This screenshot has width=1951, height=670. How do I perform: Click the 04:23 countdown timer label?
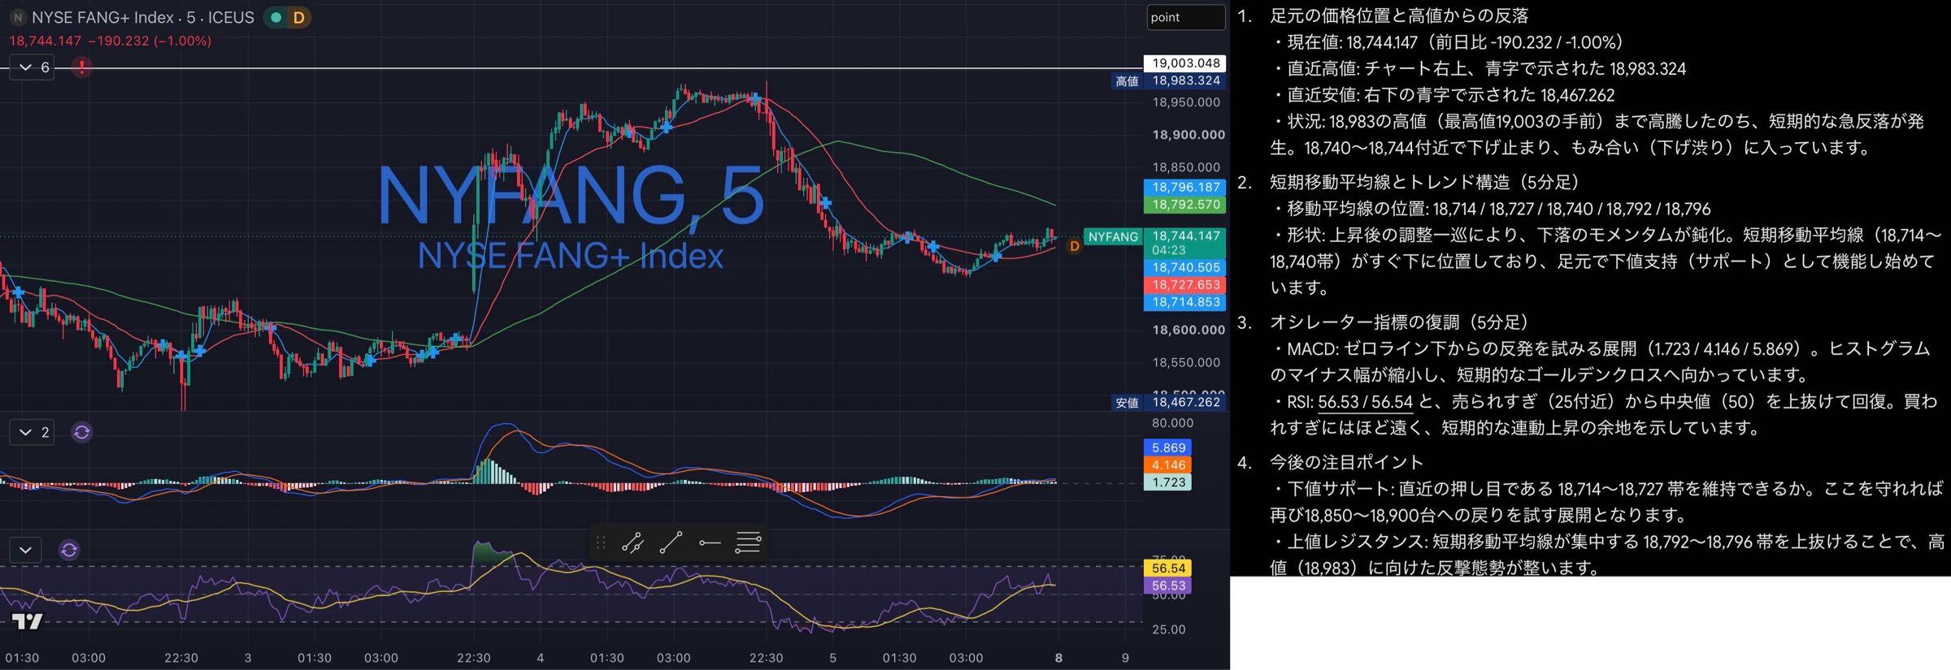[x=1168, y=250]
